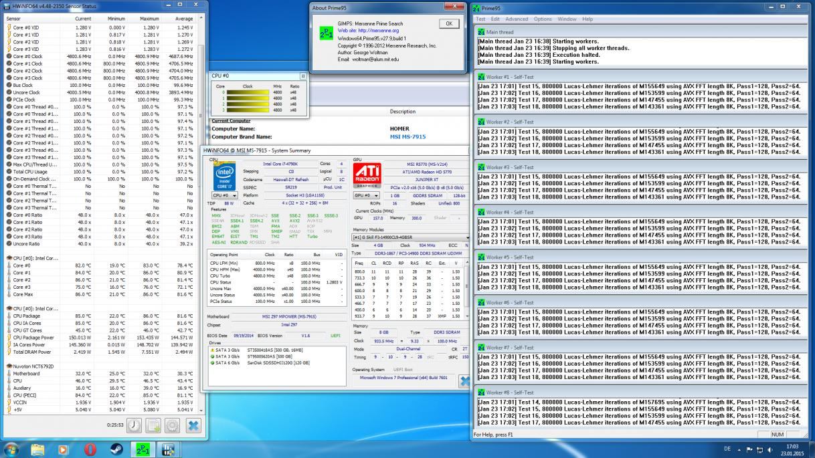Open the Help menu in Prime95
Screen dimensions: 815x458
(587, 19)
